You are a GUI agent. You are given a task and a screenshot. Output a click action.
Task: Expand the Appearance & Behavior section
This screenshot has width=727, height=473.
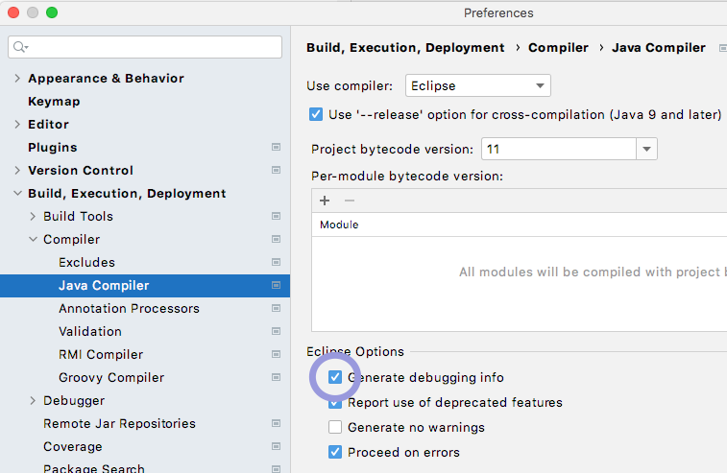pos(17,79)
